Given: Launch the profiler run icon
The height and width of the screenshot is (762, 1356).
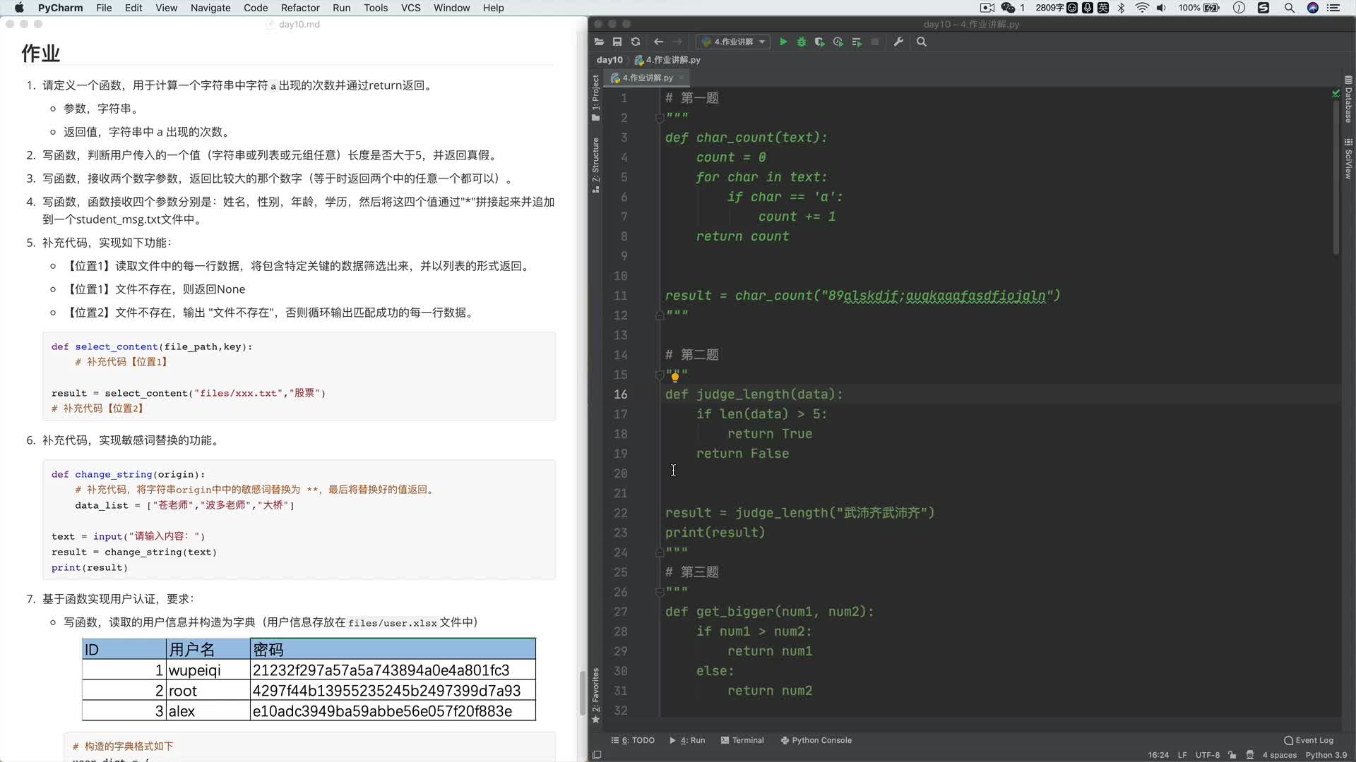Looking at the screenshot, I should [838, 42].
